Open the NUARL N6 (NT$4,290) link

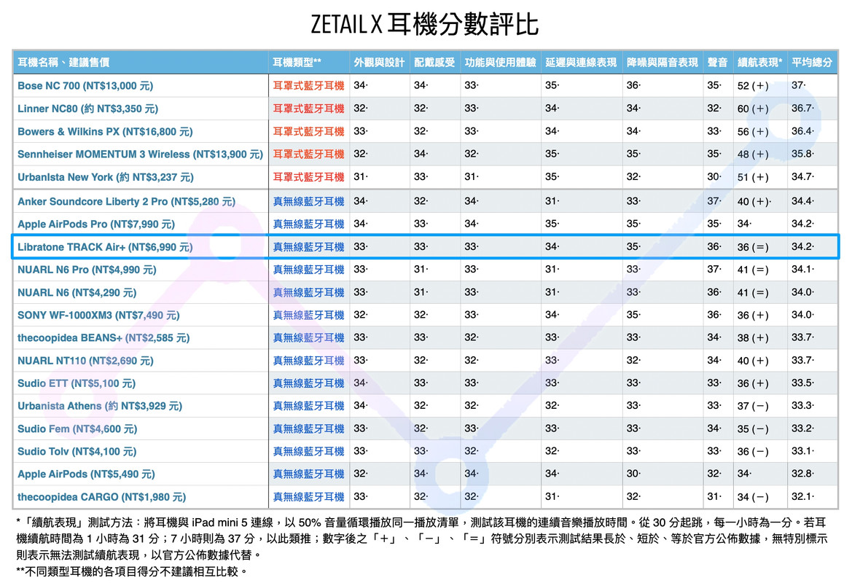click(77, 293)
